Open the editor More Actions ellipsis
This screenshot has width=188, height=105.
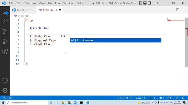coord(183,10)
